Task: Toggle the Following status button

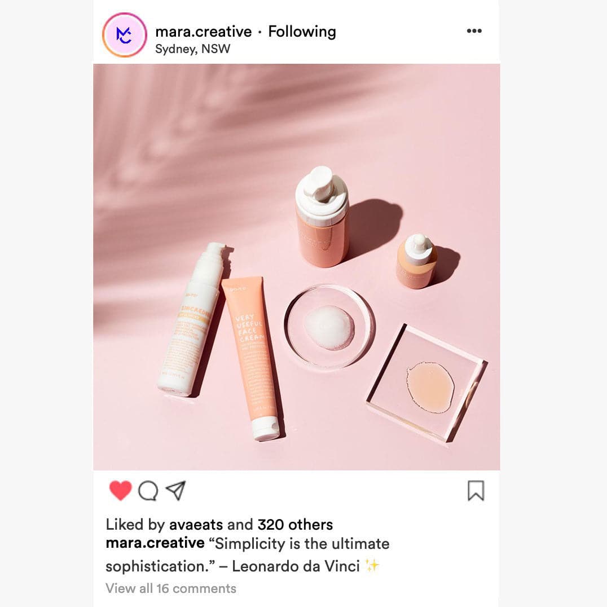Action: (302, 32)
